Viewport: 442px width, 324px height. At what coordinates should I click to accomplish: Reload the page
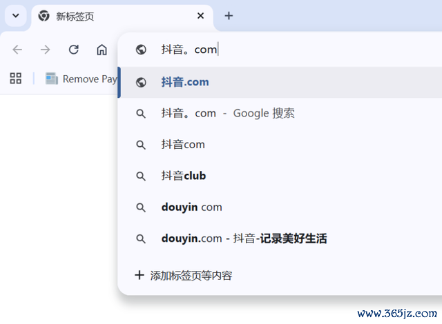point(74,50)
